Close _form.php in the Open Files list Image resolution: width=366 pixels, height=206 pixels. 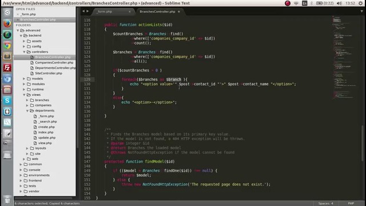pos(18,14)
